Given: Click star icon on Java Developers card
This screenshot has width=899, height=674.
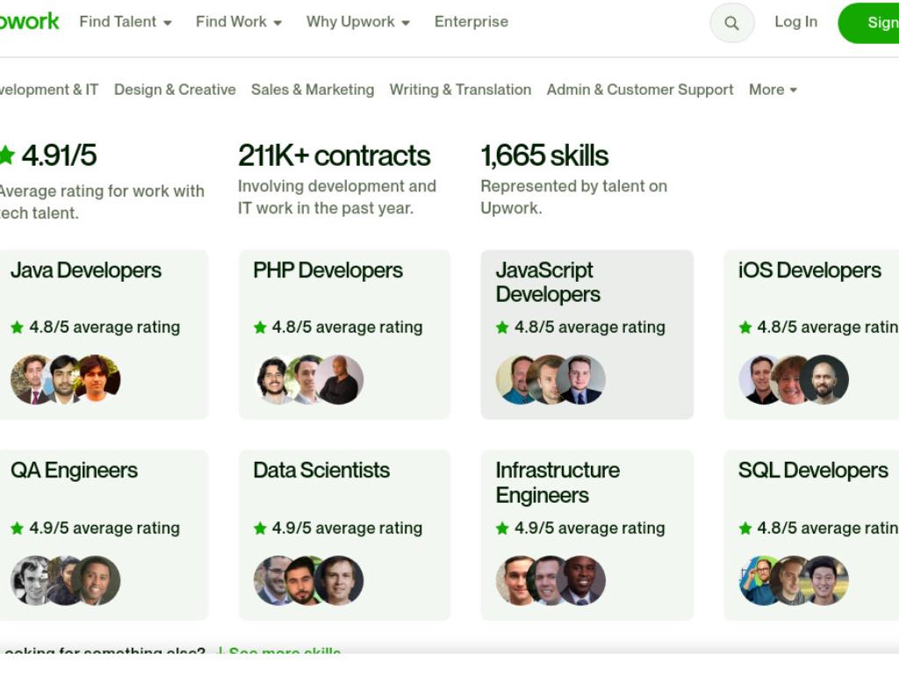Looking at the screenshot, I should pos(17,327).
